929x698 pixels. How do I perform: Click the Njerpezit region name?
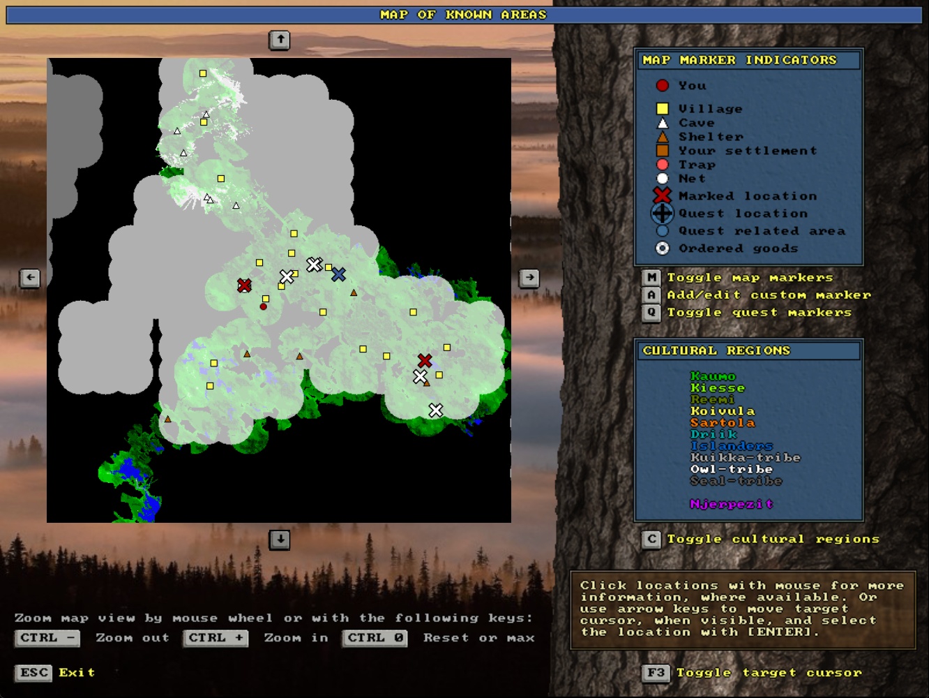point(732,504)
